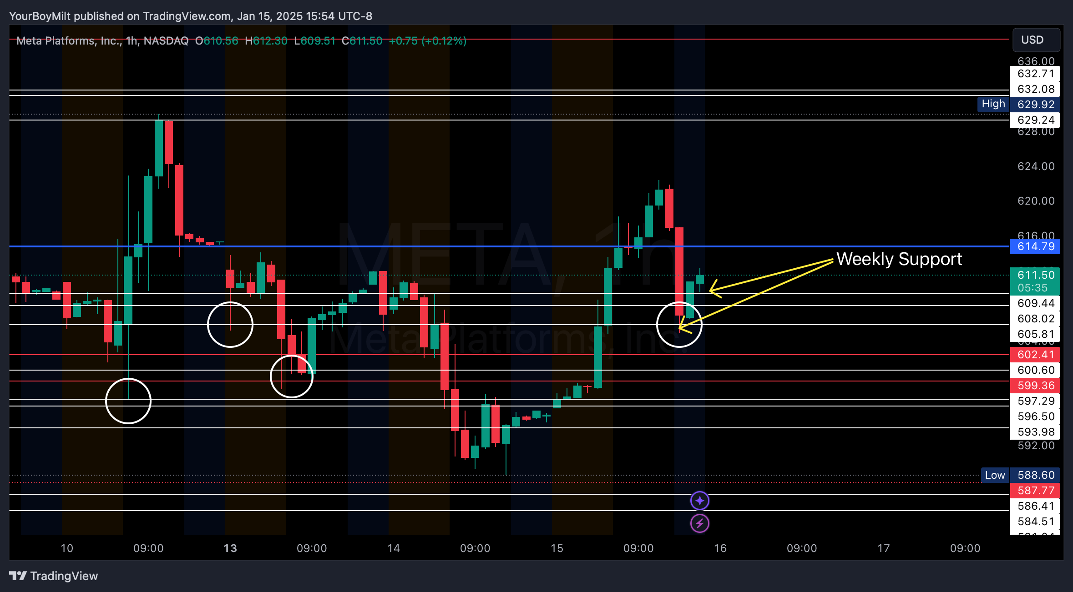Click Meta Platforms, Inc. symbol title
This screenshot has height=592, width=1073.
(69, 41)
